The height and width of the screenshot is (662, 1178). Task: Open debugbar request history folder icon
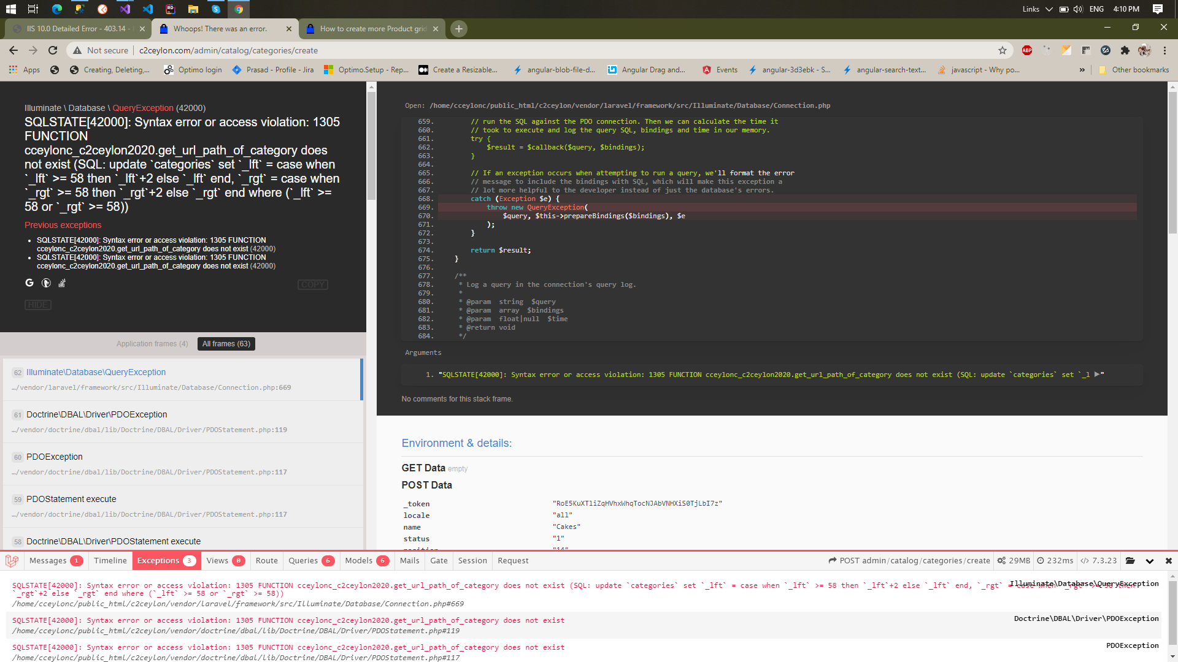[1130, 561]
